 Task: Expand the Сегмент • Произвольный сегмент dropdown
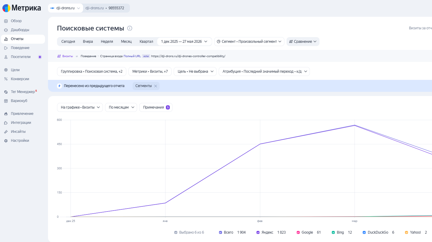pos(249,42)
